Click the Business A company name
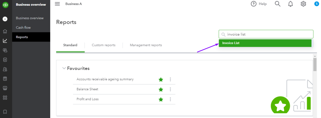The width and height of the screenshot is (321, 118). coord(74,4)
